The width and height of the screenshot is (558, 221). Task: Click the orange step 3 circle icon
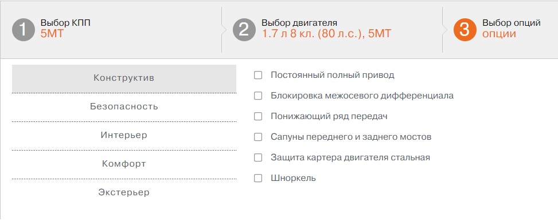pos(465,30)
